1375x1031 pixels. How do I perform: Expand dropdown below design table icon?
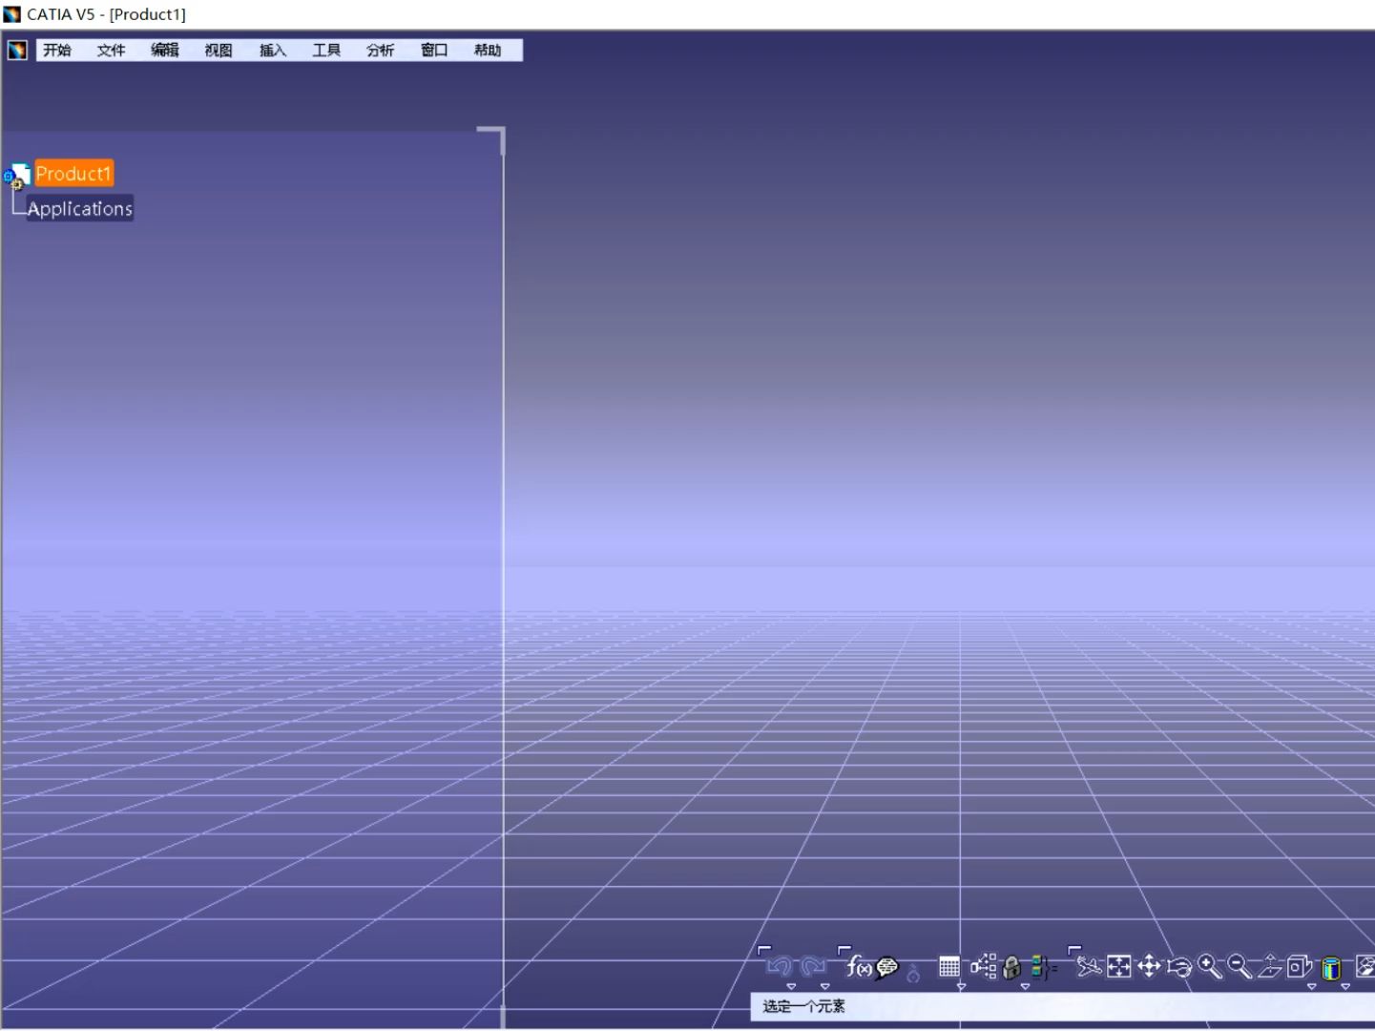pos(961,986)
